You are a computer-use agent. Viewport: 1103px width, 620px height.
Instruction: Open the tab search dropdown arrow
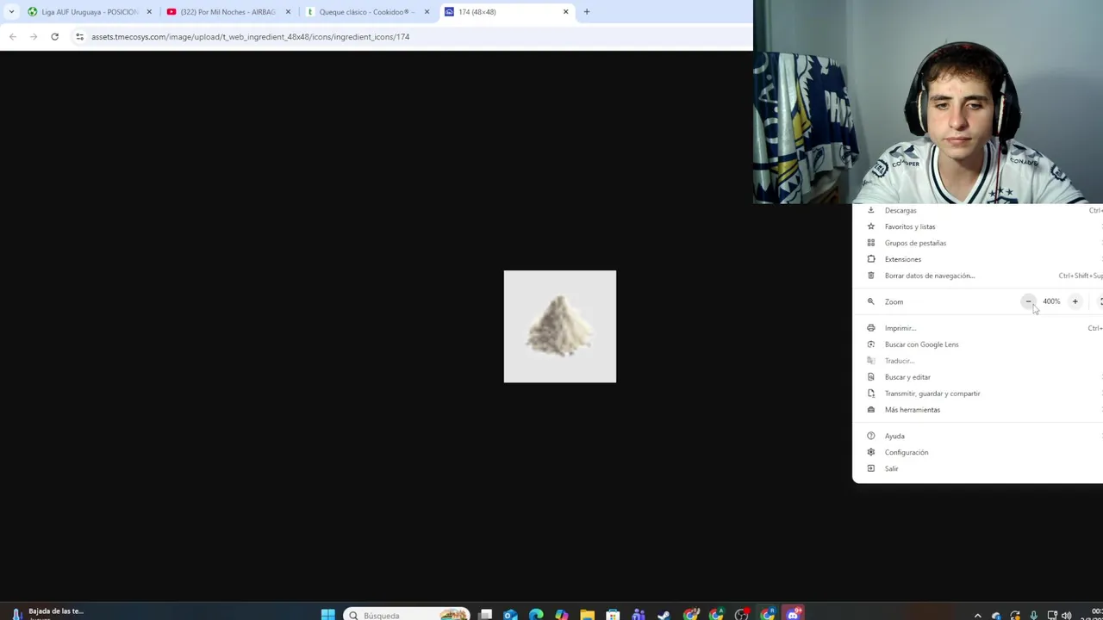(x=11, y=12)
